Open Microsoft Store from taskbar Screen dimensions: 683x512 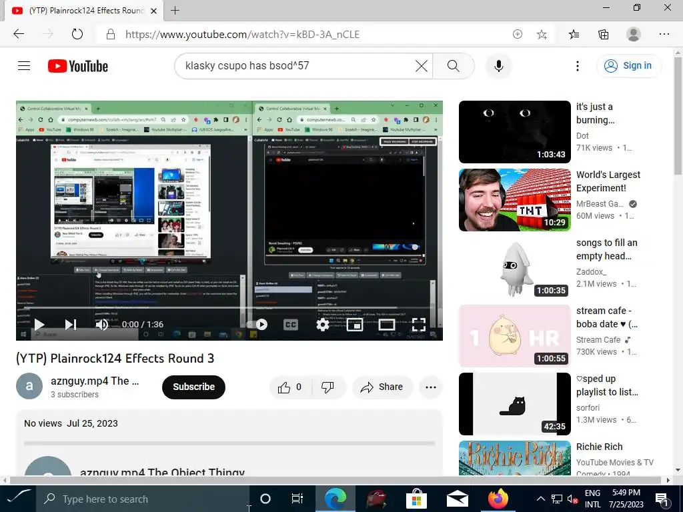[416, 499]
